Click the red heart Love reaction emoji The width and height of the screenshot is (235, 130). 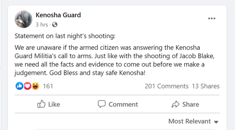coord(27,86)
